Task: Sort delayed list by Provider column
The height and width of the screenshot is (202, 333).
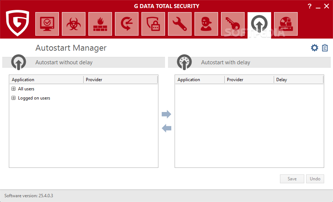Action: pyautogui.click(x=249, y=80)
